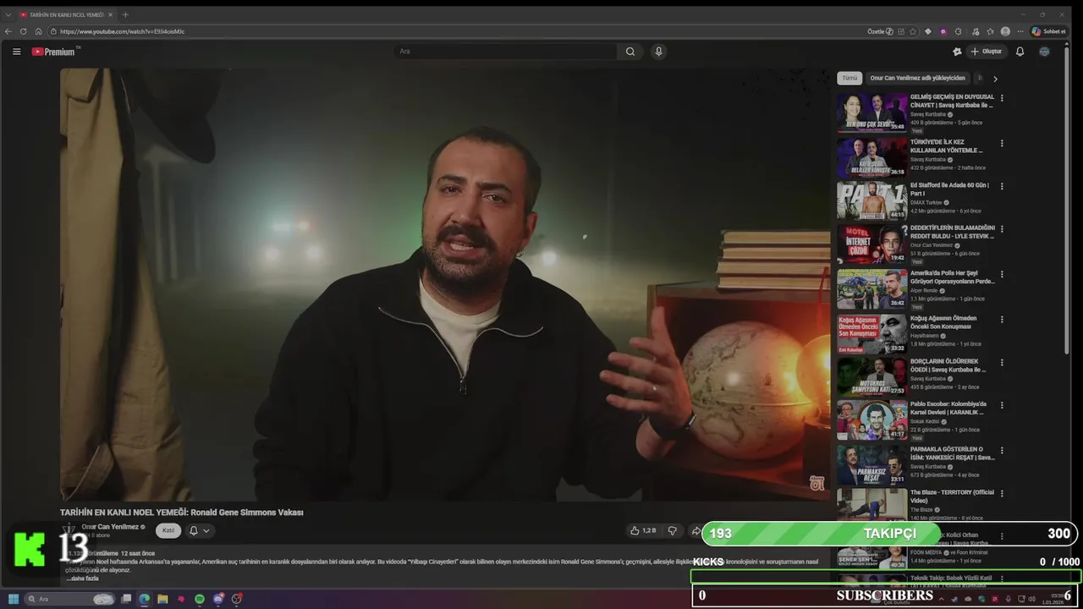Open options for Pablo Escobar video
Image resolution: width=1083 pixels, height=609 pixels.
click(1002, 405)
